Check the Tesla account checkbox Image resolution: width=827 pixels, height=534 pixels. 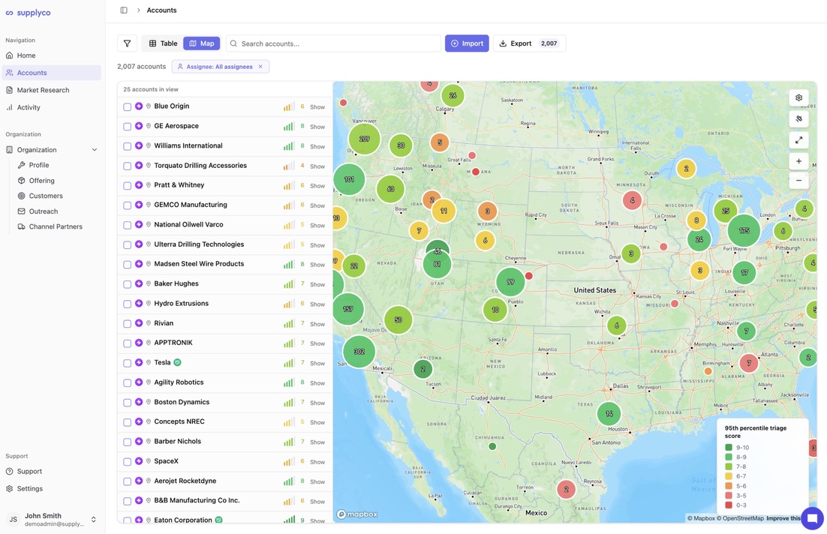127,363
